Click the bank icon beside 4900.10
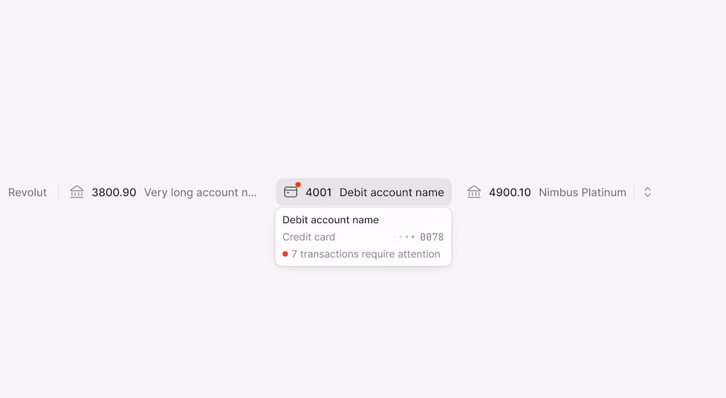The image size is (726, 398). pyautogui.click(x=474, y=192)
